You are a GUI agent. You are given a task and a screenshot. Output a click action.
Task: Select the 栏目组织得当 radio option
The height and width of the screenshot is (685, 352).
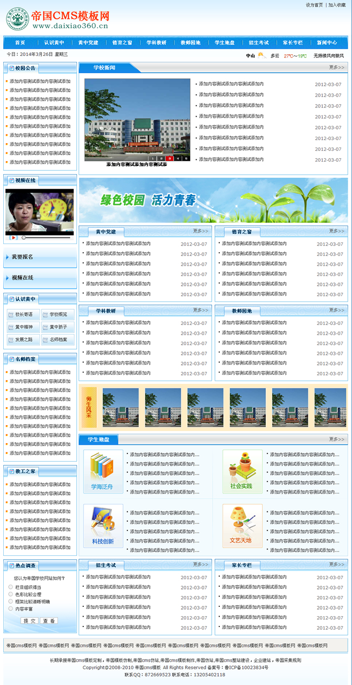click(x=11, y=587)
